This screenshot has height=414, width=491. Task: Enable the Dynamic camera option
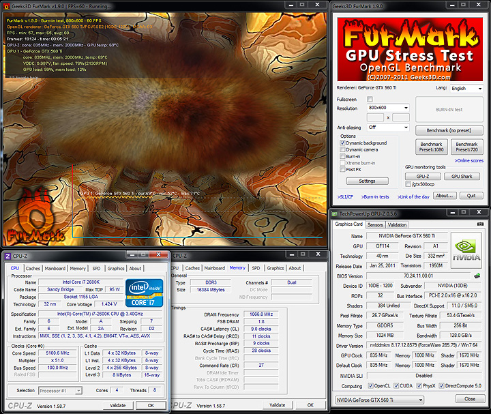click(342, 149)
